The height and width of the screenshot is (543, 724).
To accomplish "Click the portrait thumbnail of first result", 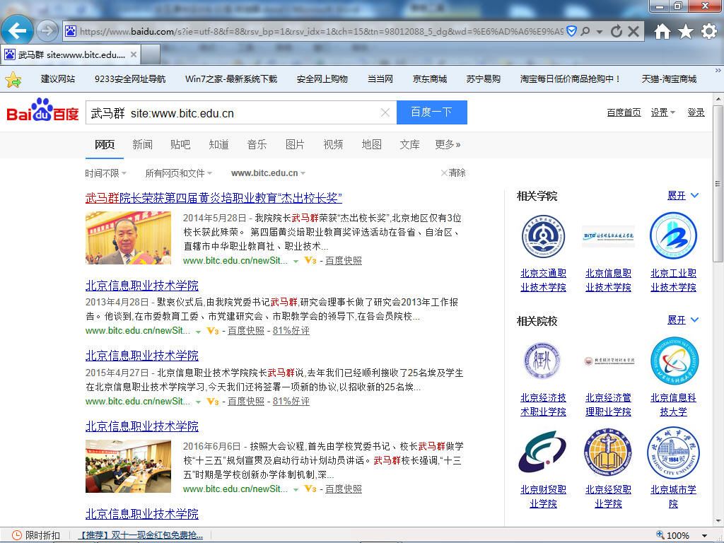I will tap(128, 238).
